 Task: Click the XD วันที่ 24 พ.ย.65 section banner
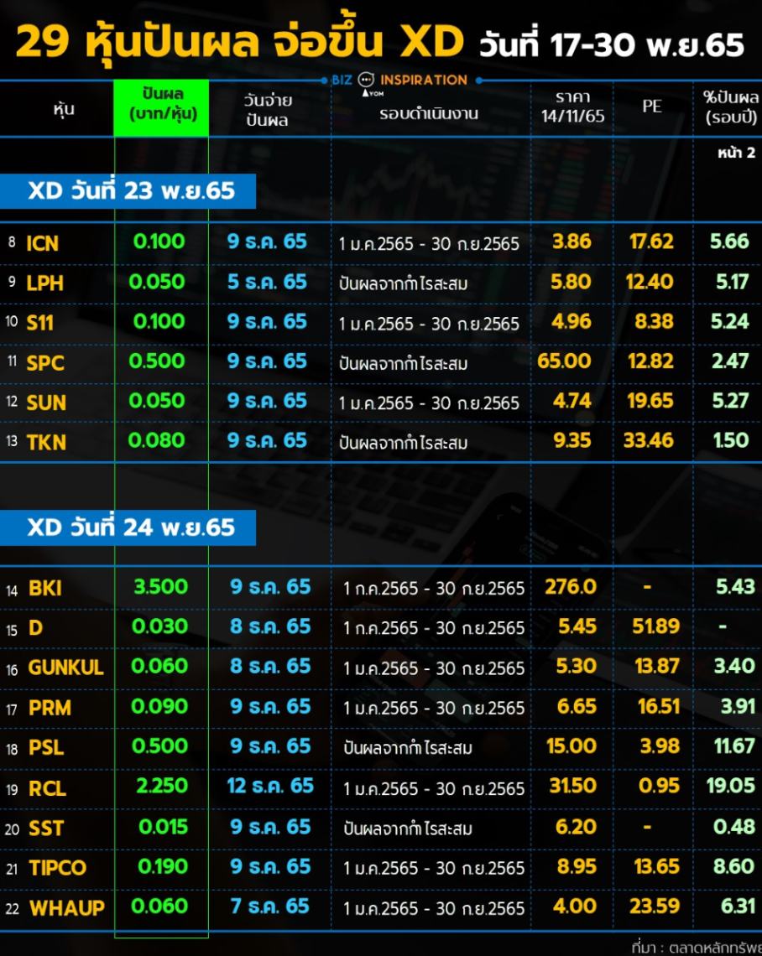(x=130, y=527)
